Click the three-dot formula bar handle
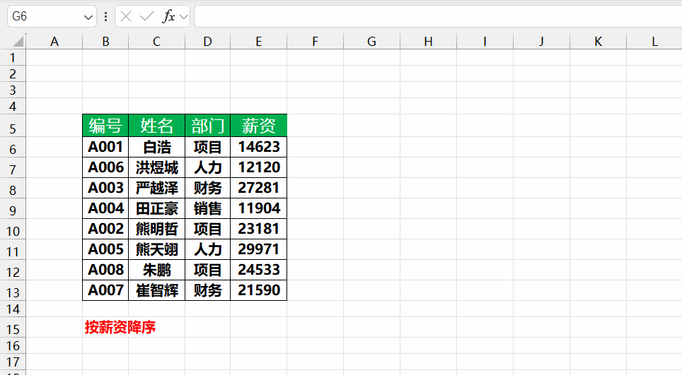 coord(105,16)
